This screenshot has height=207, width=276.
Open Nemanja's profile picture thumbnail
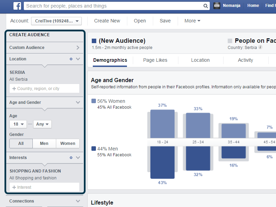(x=217, y=6)
